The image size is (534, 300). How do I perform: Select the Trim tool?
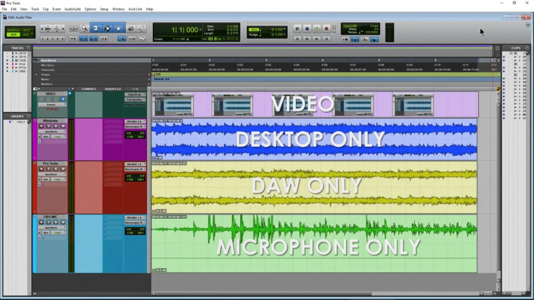pos(96,29)
